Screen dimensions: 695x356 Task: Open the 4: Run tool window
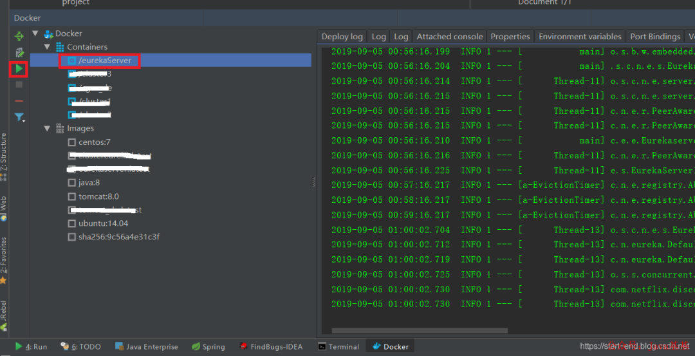[x=31, y=347]
